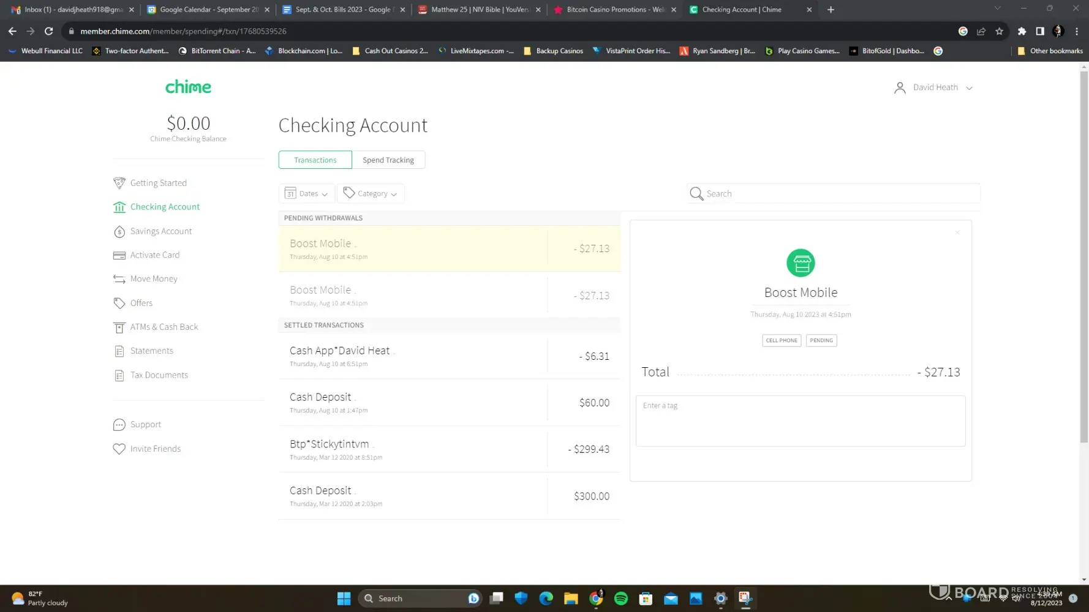Click the Getting Started diamond icon
The width and height of the screenshot is (1089, 612).
point(119,183)
